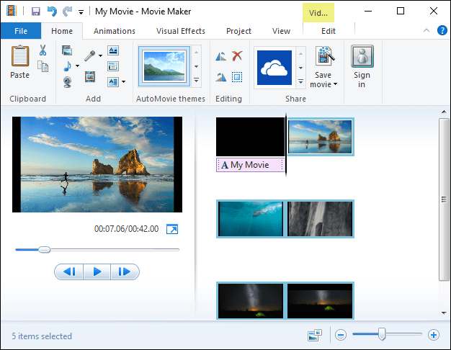Toggle full screen preview

pos(172,229)
